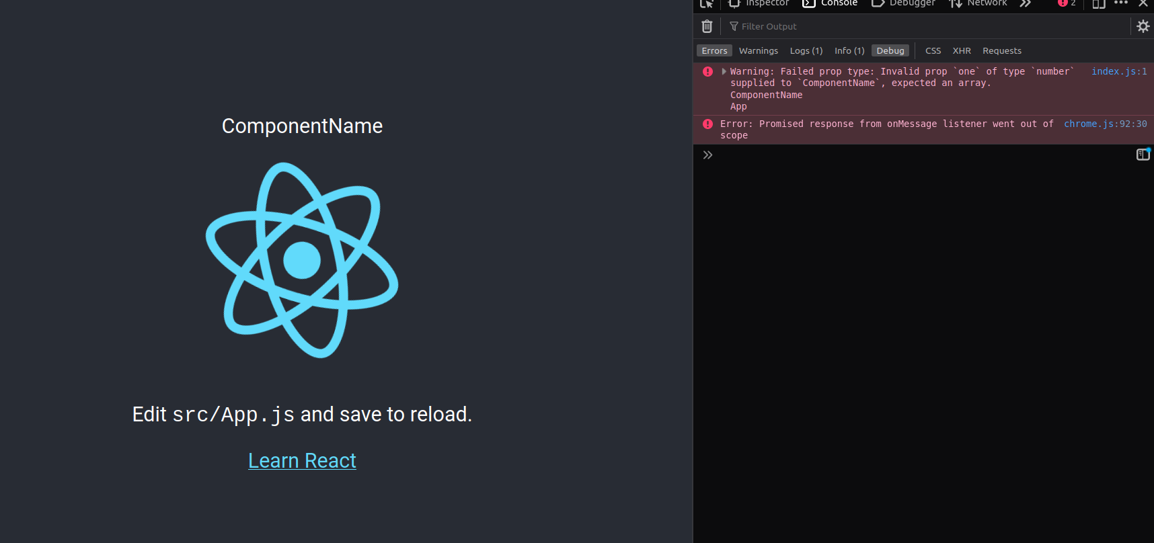Open console settings gear
Screen dimensions: 1154x543
tap(1143, 26)
